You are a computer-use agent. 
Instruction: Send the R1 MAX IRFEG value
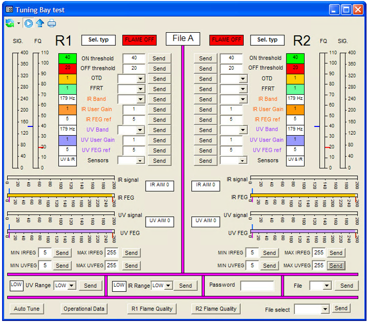click(x=131, y=253)
